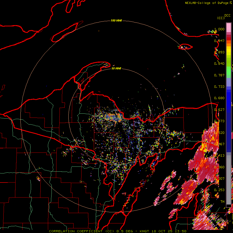This screenshot has height=233, width=233.
Task: Pick the orange color bar segment
Action: click(229, 45)
